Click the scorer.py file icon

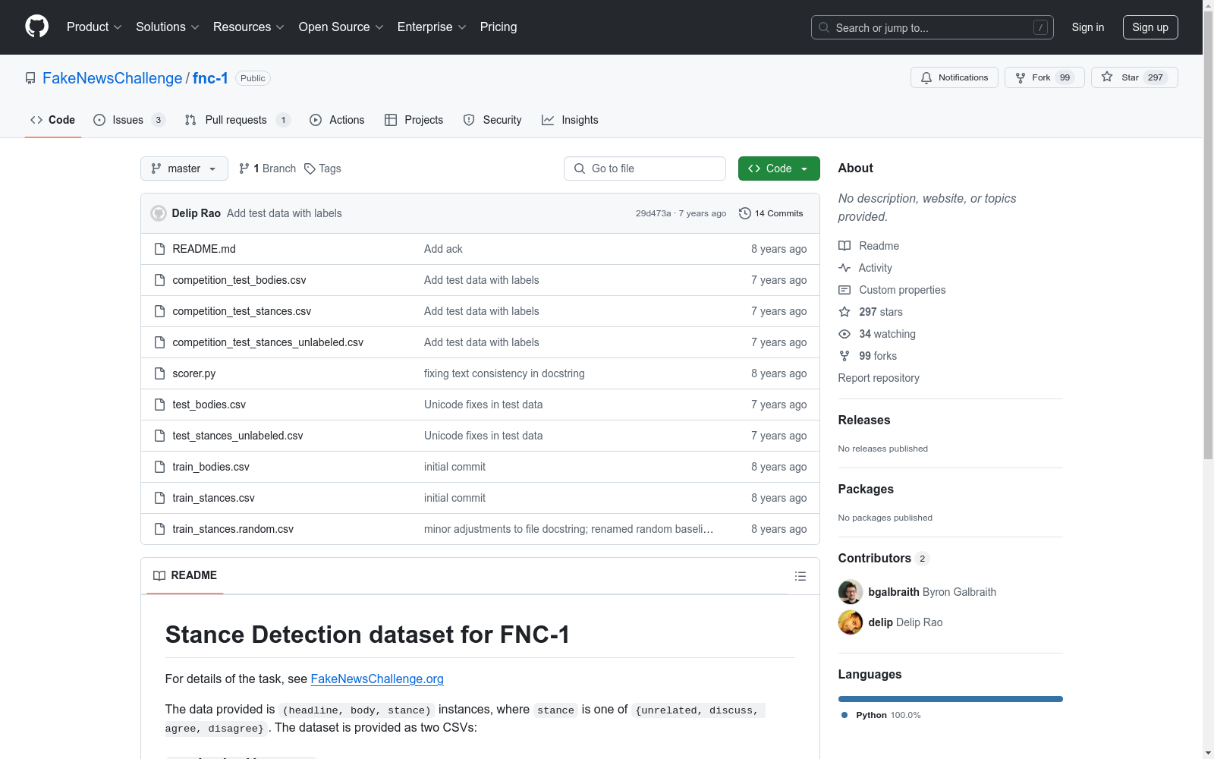coord(159,373)
